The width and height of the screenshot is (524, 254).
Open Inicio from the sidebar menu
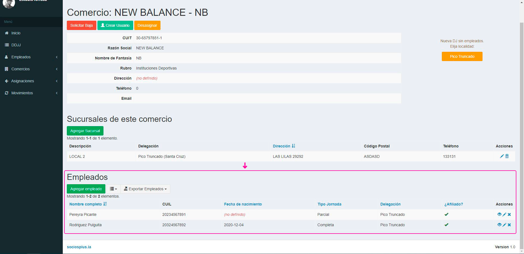click(x=31, y=33)
